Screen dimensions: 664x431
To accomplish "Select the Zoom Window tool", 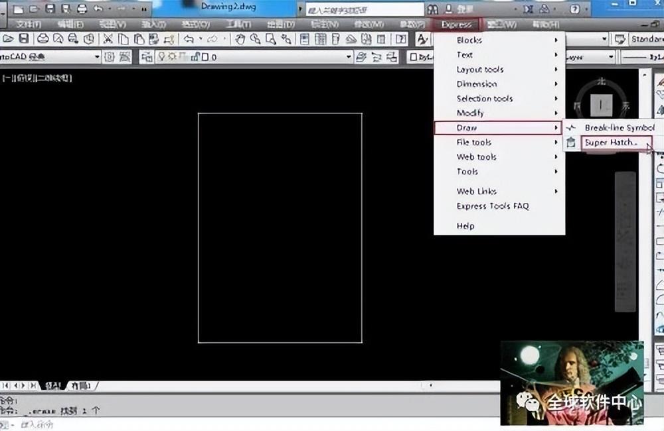I will click(x=271, y=39).
